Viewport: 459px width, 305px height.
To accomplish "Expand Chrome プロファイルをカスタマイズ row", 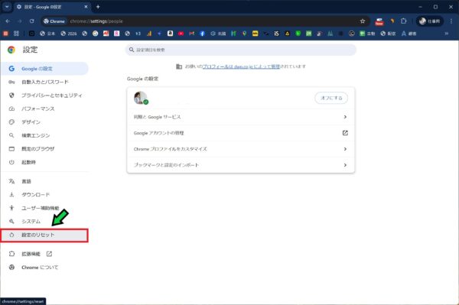I will 241,149.
